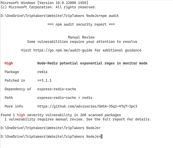173x148 pixels.
Task: Click the 'Microsoft Corporation' copyright line
Action: [49, 7]
